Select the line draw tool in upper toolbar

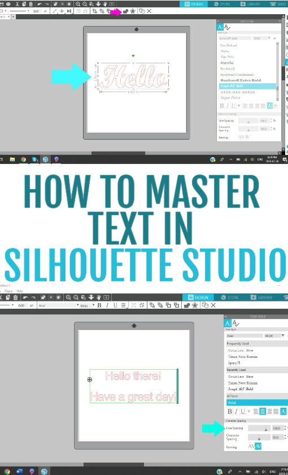pos(54,11)
